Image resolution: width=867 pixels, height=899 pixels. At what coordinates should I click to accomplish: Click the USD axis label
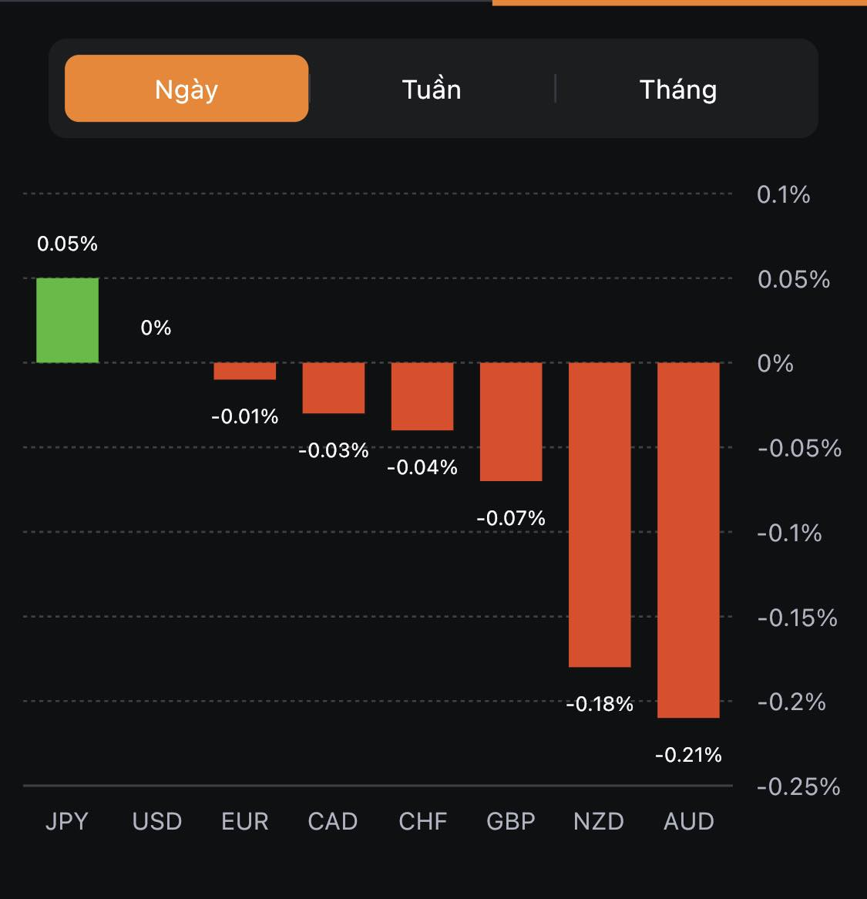coord(156,821)
